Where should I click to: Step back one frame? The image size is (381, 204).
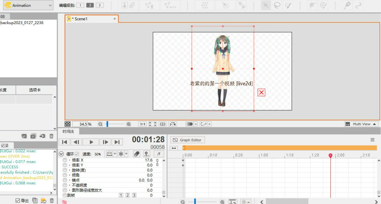click(76, 142)
